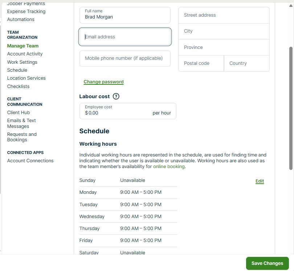Click Tuesday's 9:00 AM – 5:00 PM hours
This screenshot has width=294, height=271.
[140, 204]
